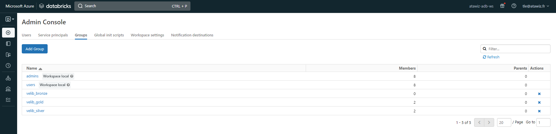Open Repos folder icon in sidebar

pyautogui.click(x=8, y=55)
